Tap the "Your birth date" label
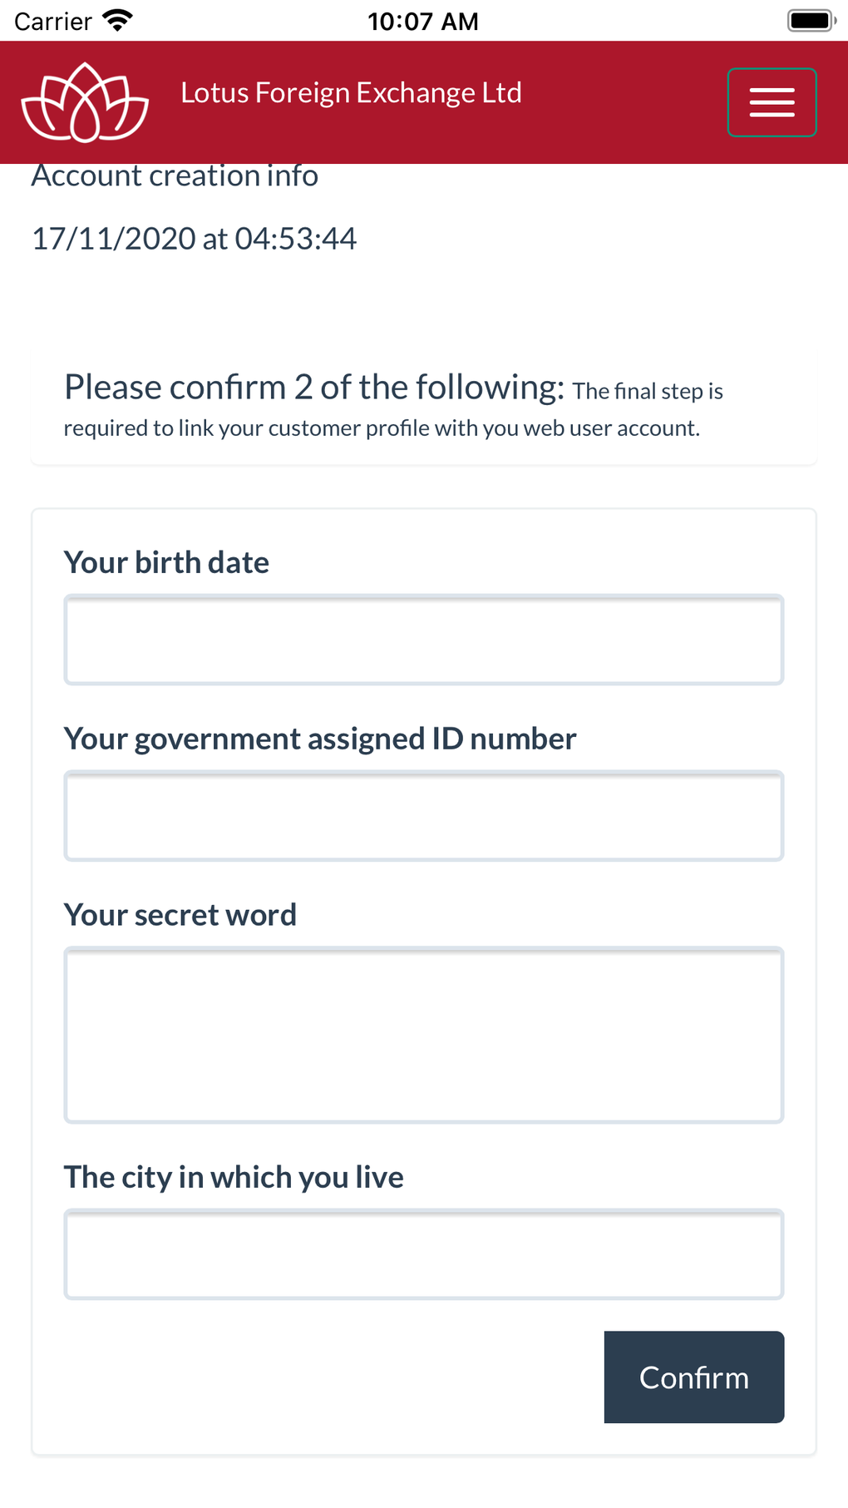Viewport: 848px width, 1508px height. pyautogui.click(x=166, y=563)
